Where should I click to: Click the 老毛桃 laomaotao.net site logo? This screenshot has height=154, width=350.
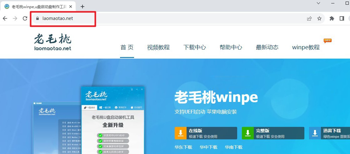(x=53, y=42)
